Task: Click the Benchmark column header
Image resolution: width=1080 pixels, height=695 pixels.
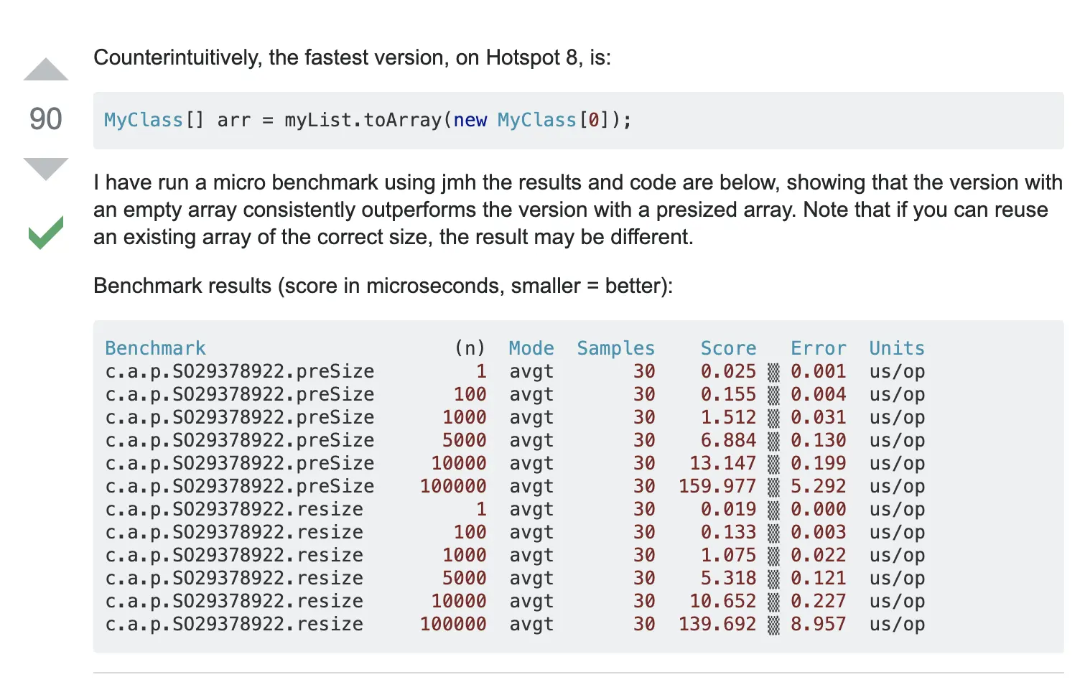Action: 155,348
